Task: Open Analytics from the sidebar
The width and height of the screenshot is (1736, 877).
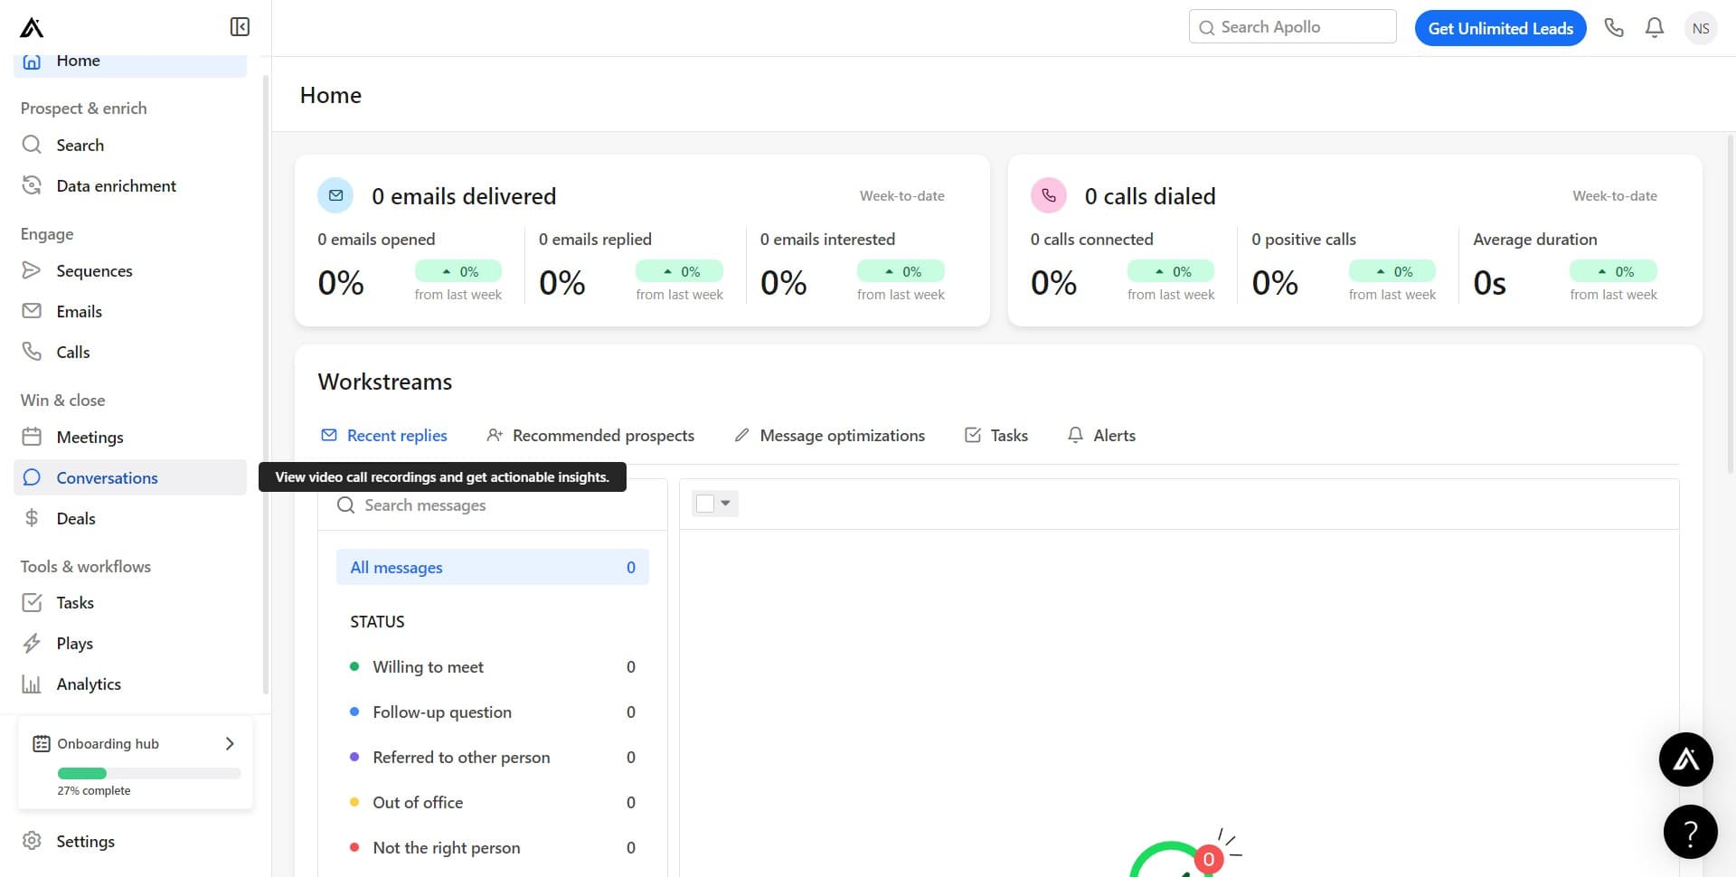Action: [89, 684]
